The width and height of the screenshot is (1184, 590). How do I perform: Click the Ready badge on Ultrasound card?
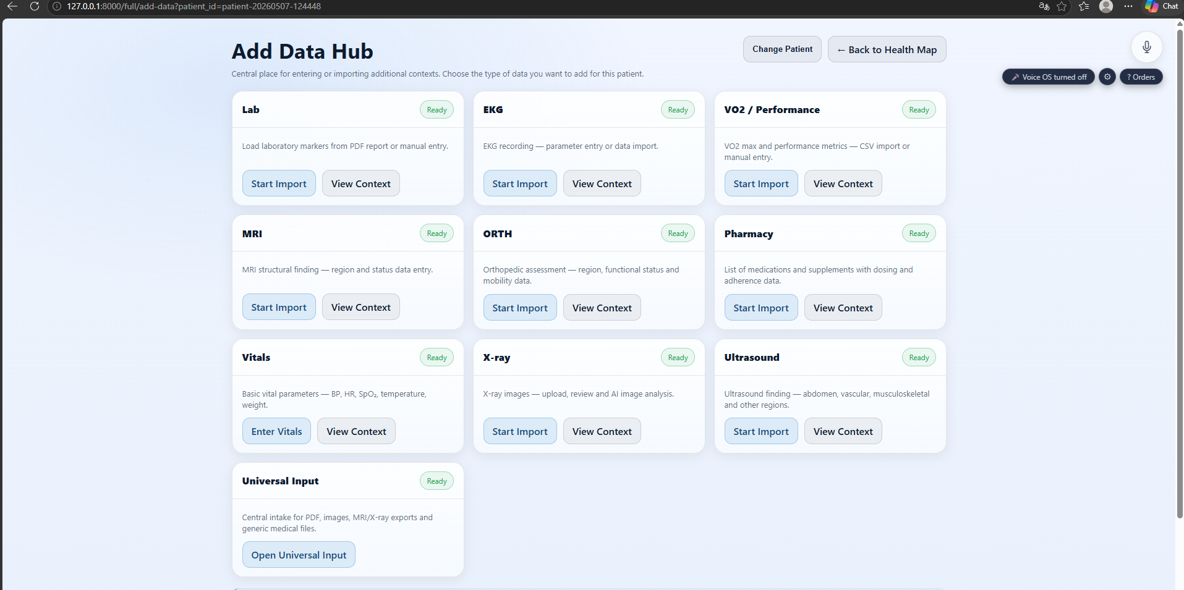pos(919,358)
